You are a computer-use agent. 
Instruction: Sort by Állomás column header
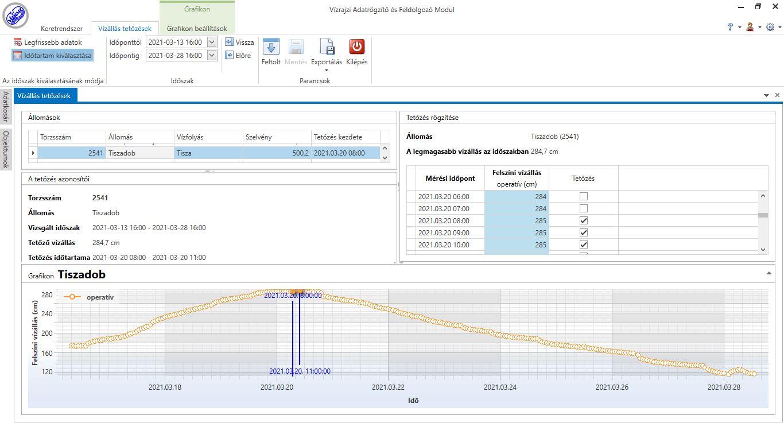pos(140,137)
